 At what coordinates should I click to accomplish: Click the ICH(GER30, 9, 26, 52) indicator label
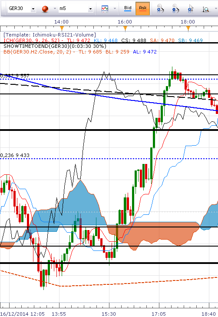[x=32, y=40]
